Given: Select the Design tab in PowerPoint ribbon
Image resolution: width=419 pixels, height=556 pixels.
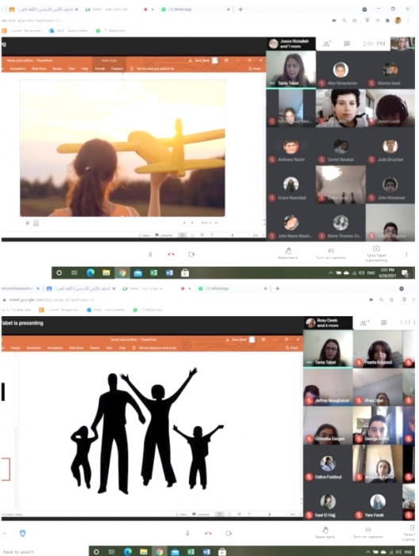Looking at the screenshot, I should click(16, 348).
